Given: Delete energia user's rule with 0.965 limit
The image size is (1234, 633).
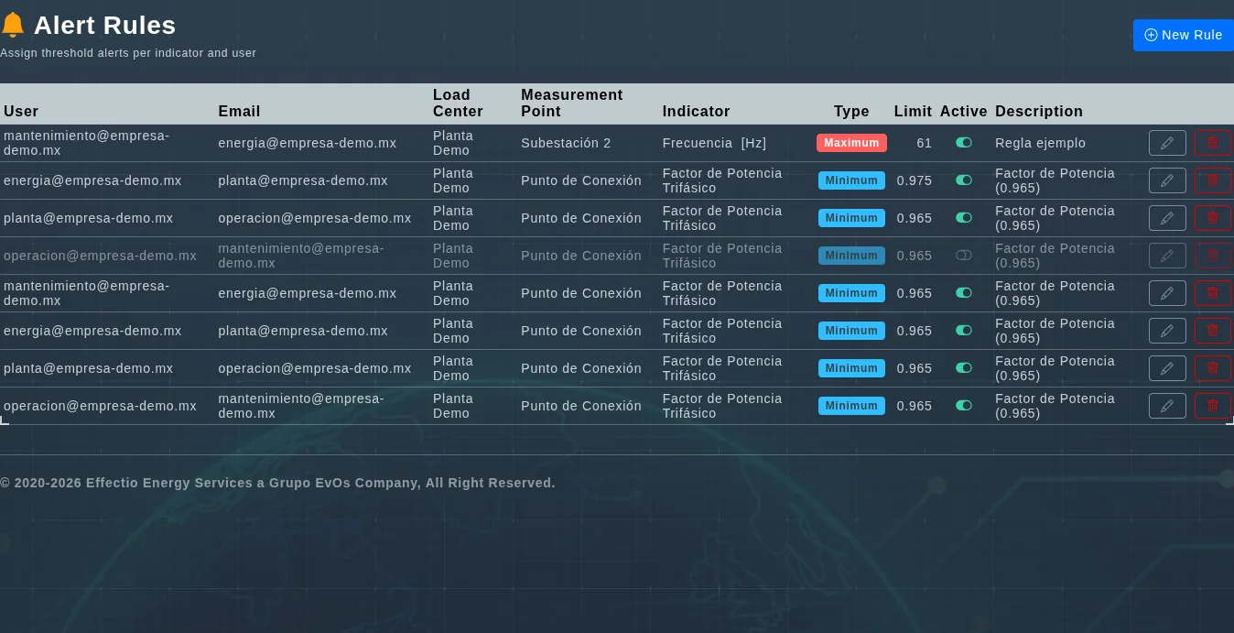Looking at the screenshot, I should (x=1213, y=331).
